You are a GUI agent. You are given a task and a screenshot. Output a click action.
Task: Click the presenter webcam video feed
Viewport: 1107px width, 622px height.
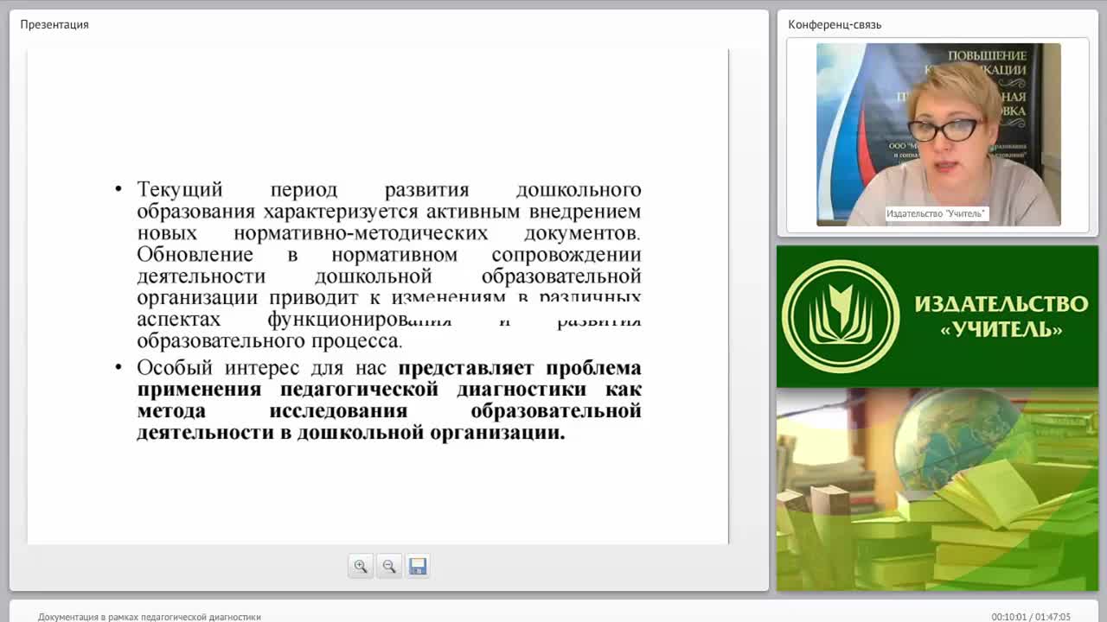point(938,135)
